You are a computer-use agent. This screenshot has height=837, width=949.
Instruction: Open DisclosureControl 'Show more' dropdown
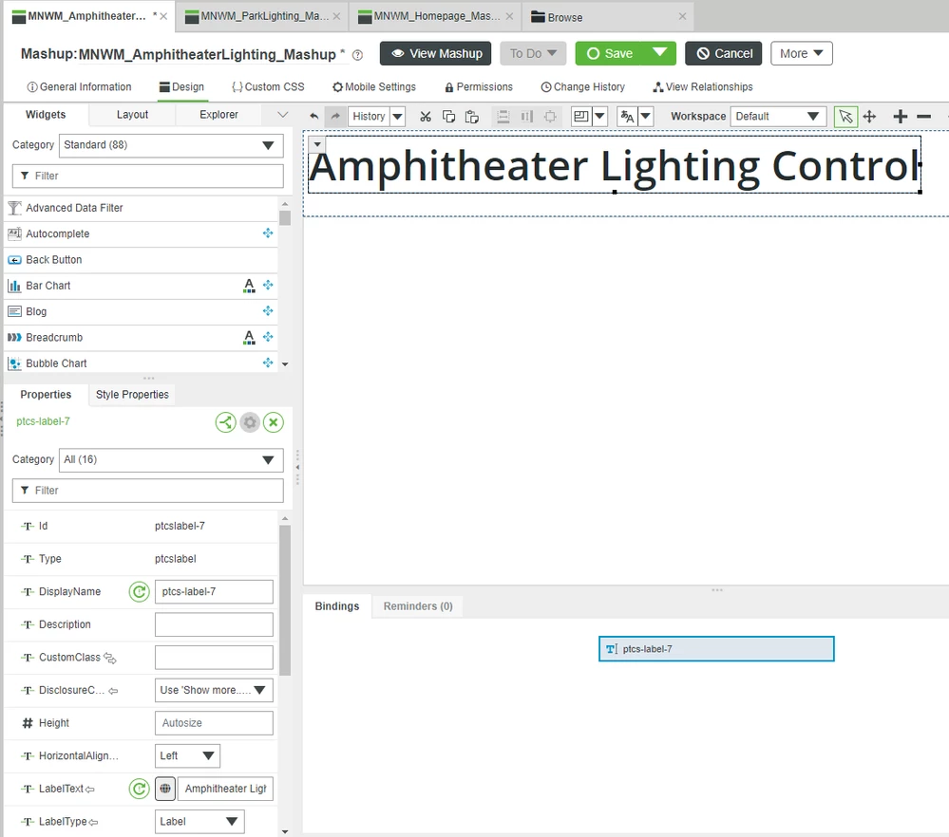pyautogui.click(x=214, y=690)
